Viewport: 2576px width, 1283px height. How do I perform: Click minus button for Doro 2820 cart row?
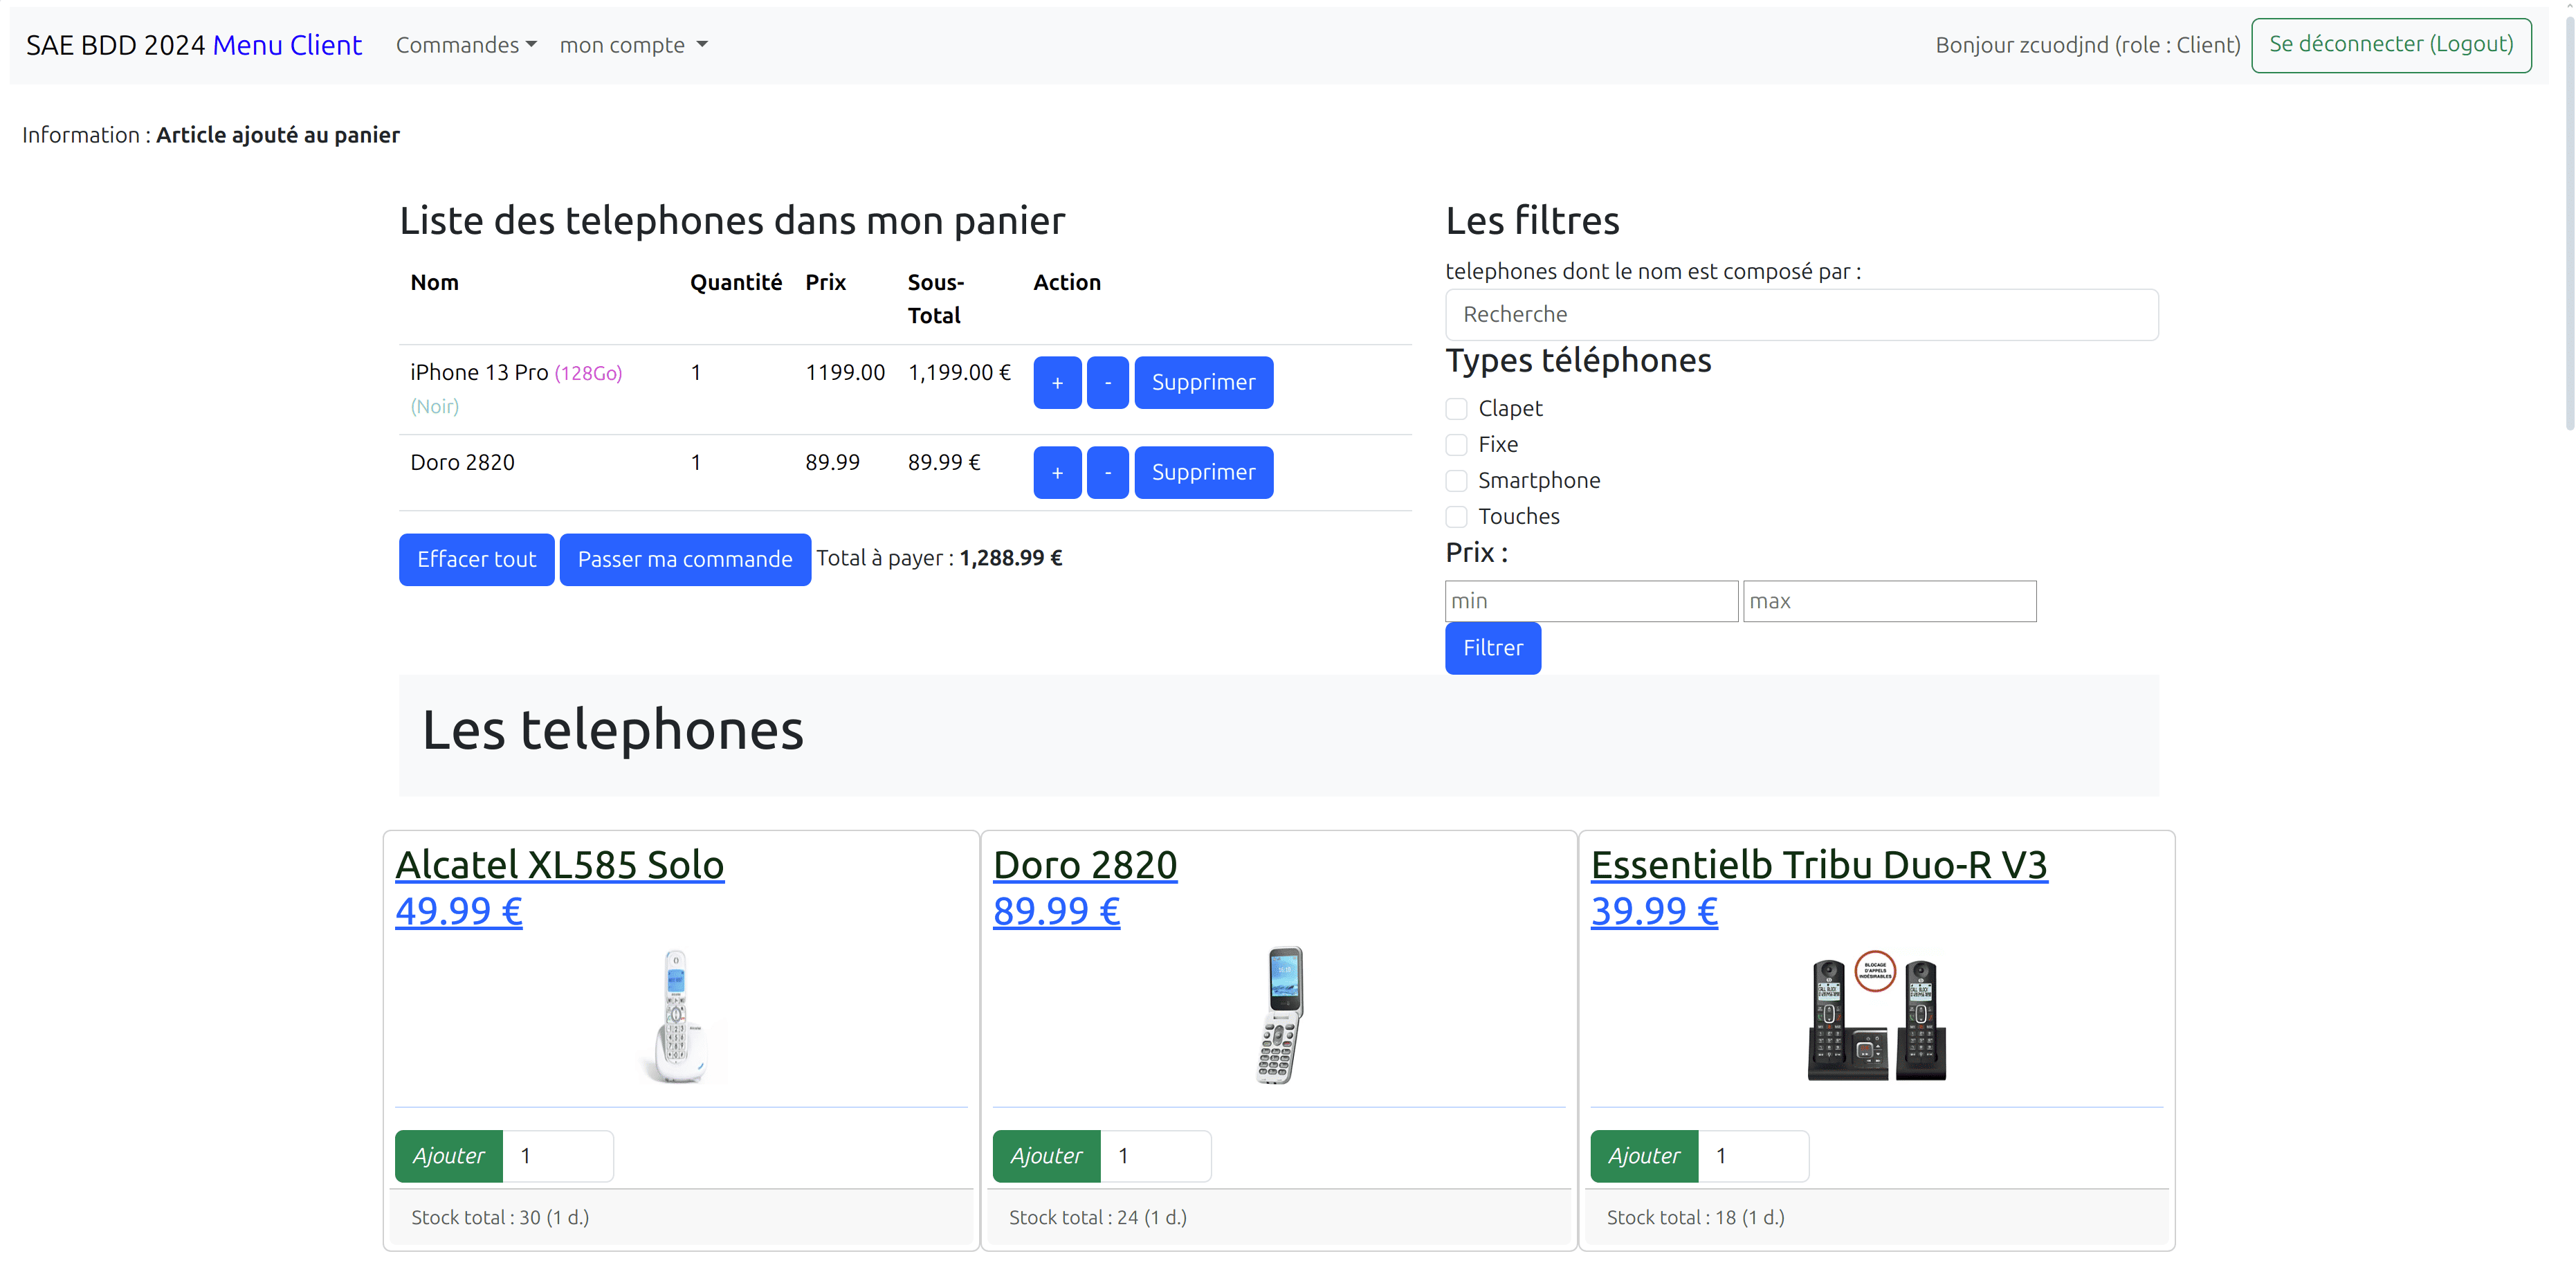click(1107, 472)
